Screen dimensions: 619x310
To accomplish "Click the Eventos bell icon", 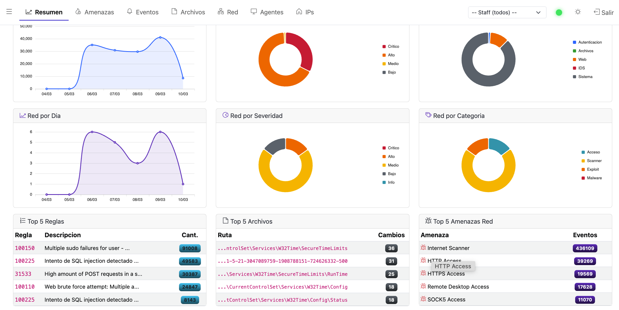I will click(129, 11).
